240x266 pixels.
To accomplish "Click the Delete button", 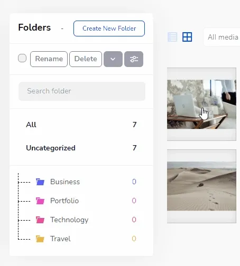I will click(86, 59).
